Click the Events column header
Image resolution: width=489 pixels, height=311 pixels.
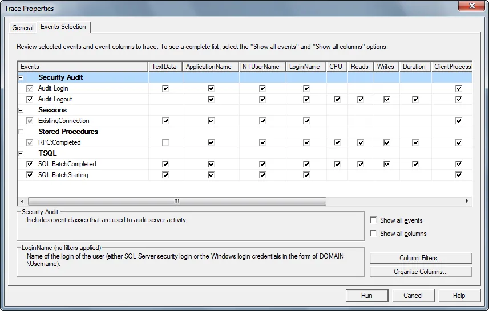(83, 67)
